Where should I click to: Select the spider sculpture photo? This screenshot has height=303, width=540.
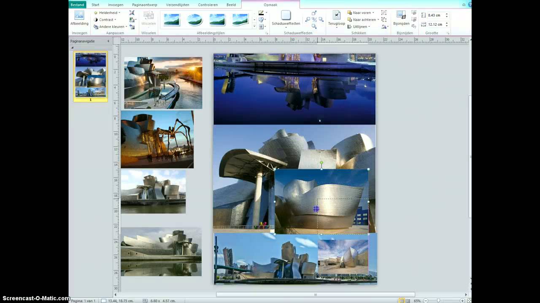[157, 139]
